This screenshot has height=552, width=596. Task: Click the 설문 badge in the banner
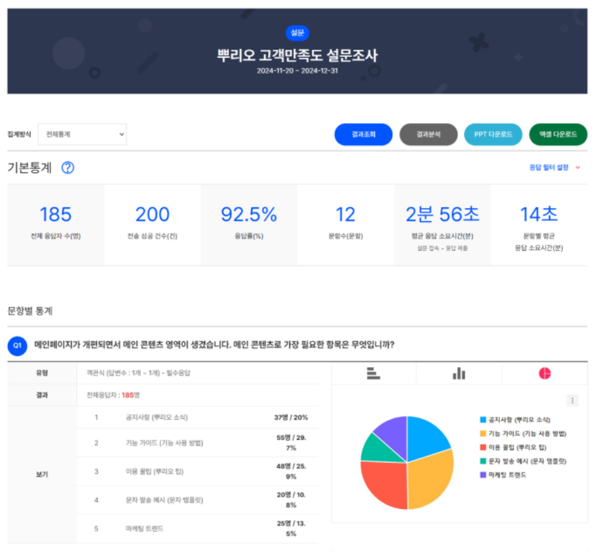pyautogui.click(x=297, y=32)
